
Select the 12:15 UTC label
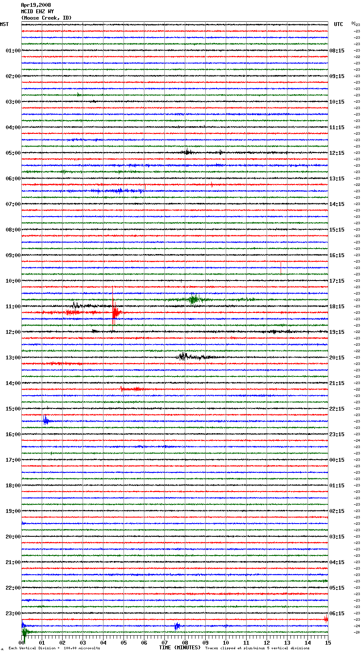point(337,153)
